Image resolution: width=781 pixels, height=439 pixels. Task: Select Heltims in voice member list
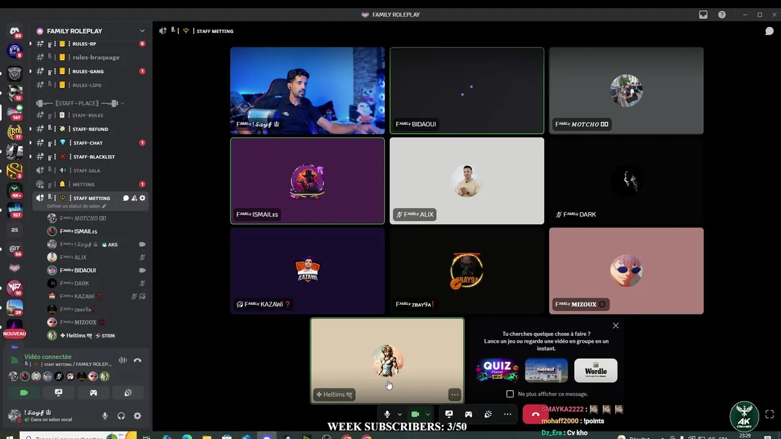tap(96, 335)
